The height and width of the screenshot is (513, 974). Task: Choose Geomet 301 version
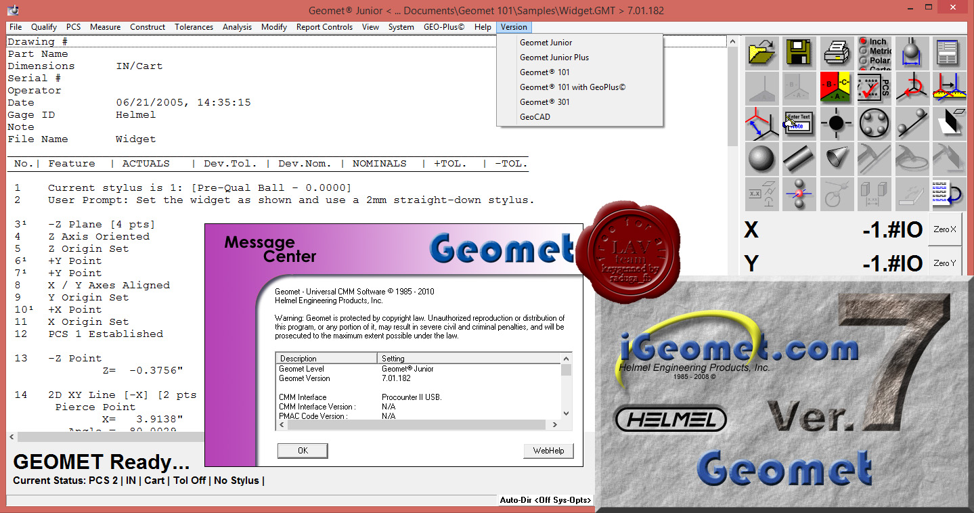[x=579, y=102]
